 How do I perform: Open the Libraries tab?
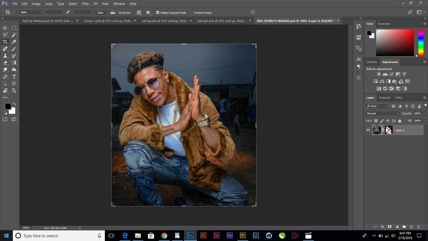(372, 62)
